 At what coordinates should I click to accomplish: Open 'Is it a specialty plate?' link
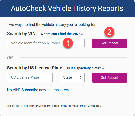pos(85,68)
